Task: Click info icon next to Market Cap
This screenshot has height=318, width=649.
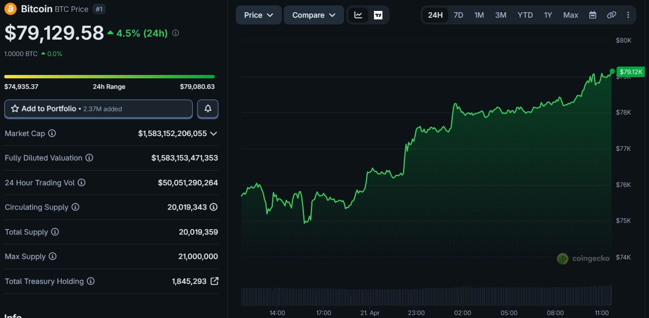Action: pos(52,134)
